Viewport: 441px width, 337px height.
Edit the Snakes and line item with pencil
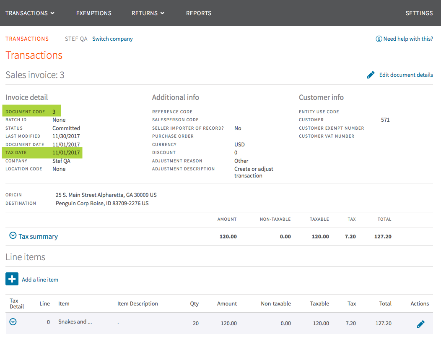pos(421,324)
